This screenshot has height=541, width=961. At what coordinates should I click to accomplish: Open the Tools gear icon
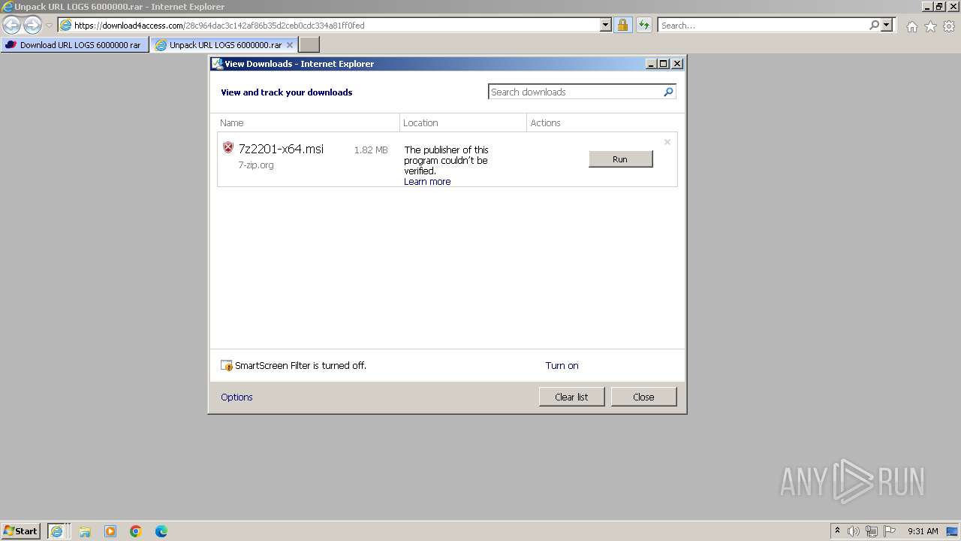(x=949, y=26)
